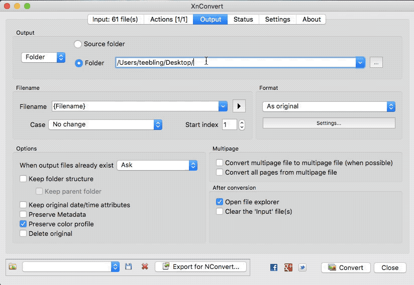Image resolution: width=414 pixels, height=285 pixels.
Task: Click Export for NConvert... button
Action: (x=200, y=267)
